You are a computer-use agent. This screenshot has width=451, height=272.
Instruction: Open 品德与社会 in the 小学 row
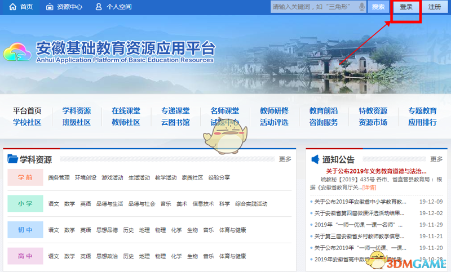click(x=142, y=204)
